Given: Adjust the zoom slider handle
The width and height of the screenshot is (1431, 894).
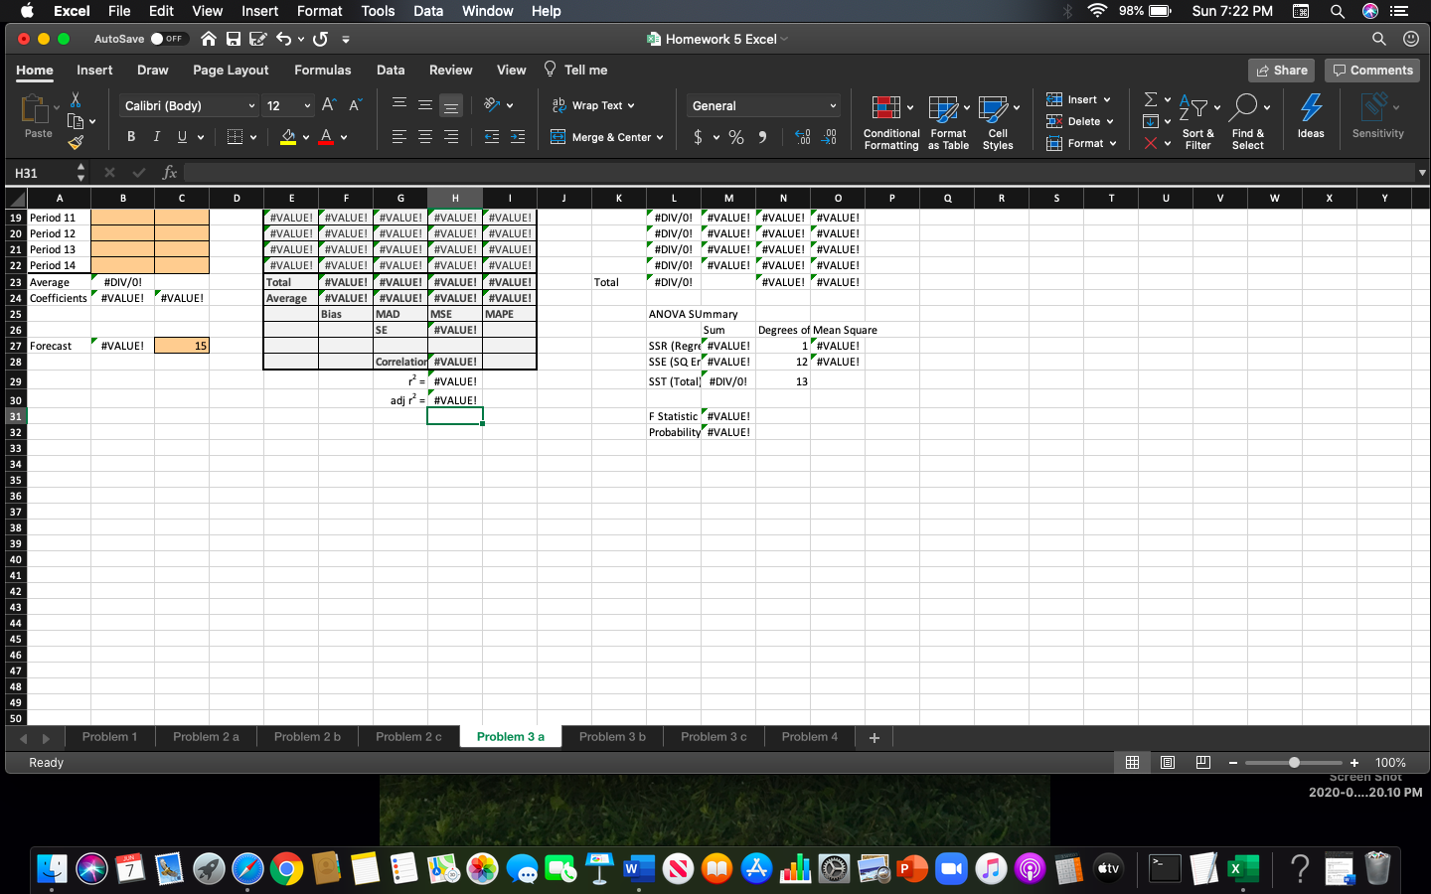Looking at the screenshot, I should (x=1294, y=763).
